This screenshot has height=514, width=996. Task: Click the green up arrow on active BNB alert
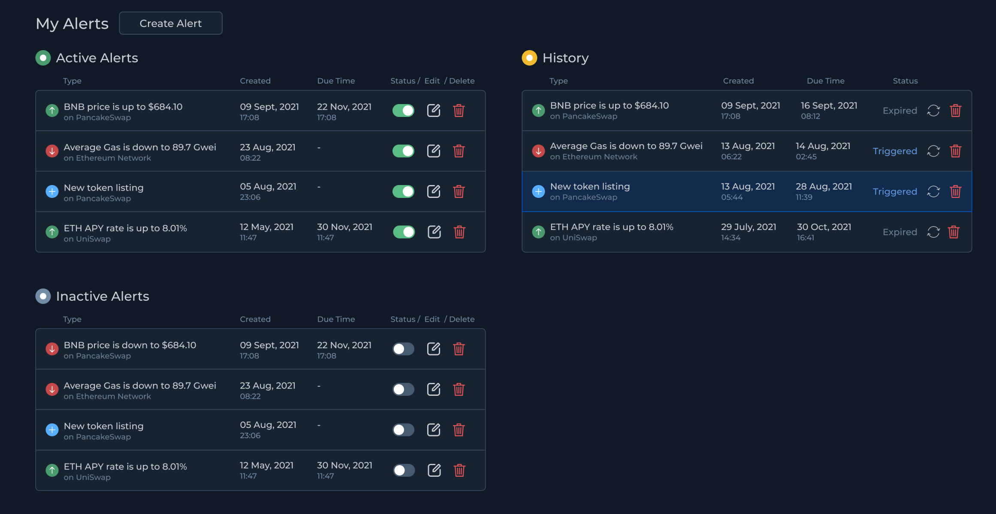52,111
